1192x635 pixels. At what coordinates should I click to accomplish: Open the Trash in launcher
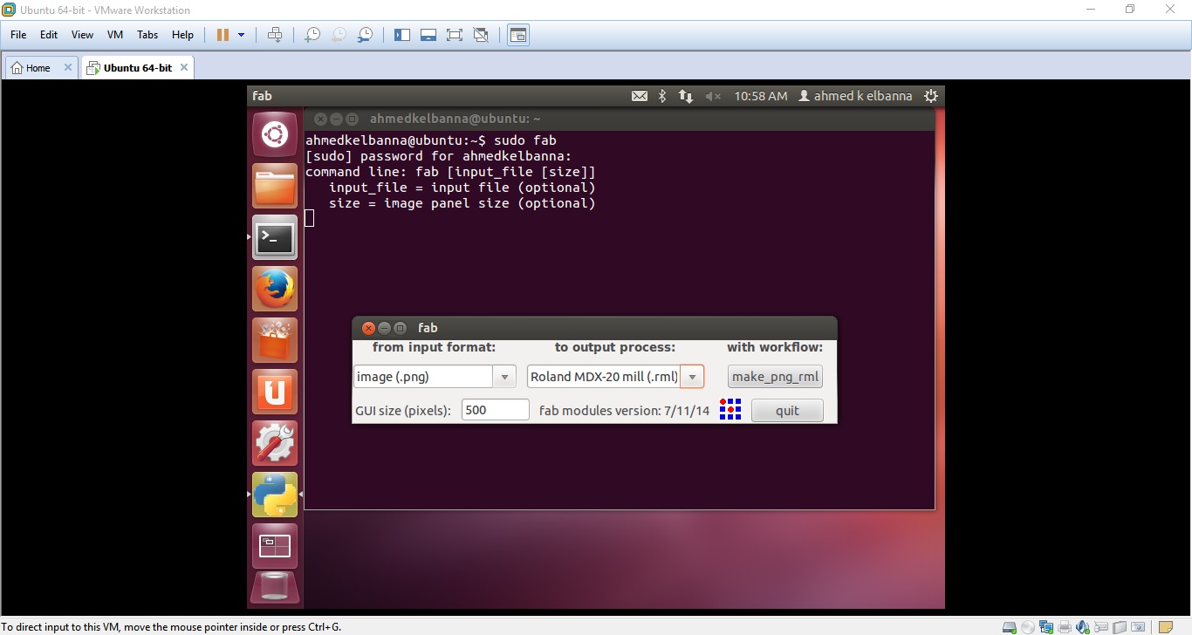tap(275, 587)
